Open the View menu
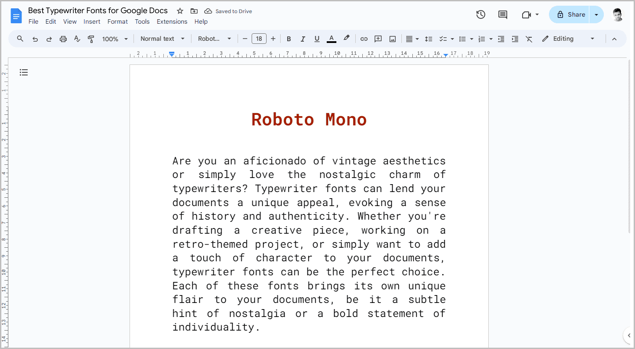 point(70,21)
